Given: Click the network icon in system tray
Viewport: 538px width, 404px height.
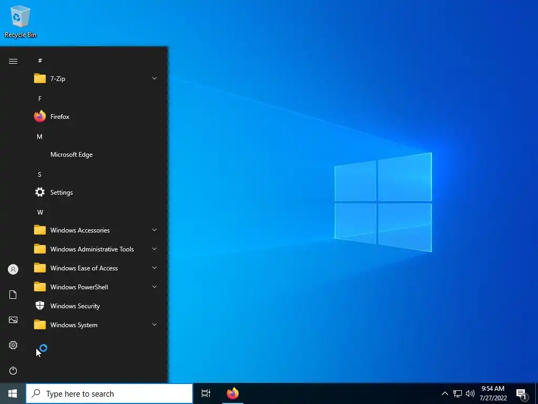Looking at the screenshot, I should [458, 393].
